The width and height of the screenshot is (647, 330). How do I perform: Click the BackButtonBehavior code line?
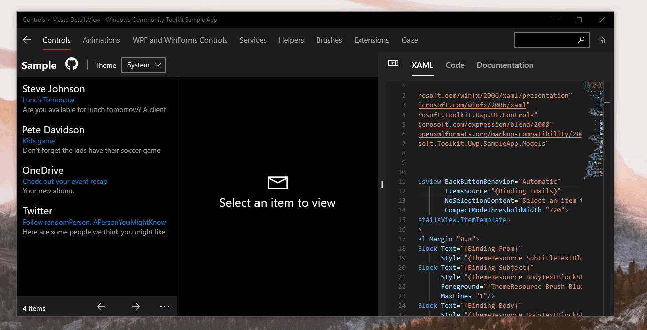pos(489,181)
